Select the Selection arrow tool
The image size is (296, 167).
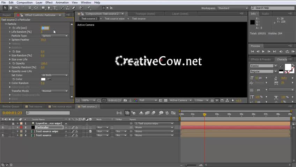click(x=5, y=8)
